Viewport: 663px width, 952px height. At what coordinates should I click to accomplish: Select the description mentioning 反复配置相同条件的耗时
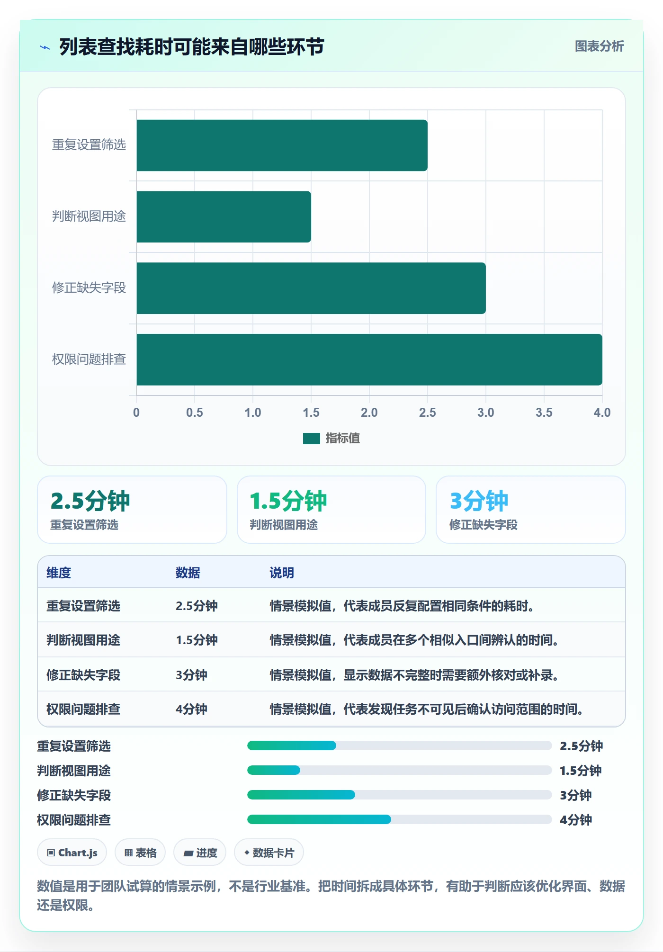(x=402, y=606)
